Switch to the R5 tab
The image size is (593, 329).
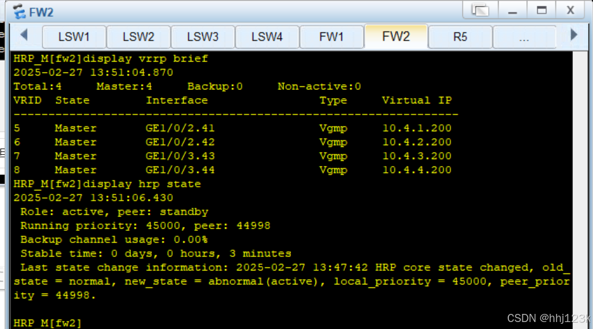pos(460,37)
